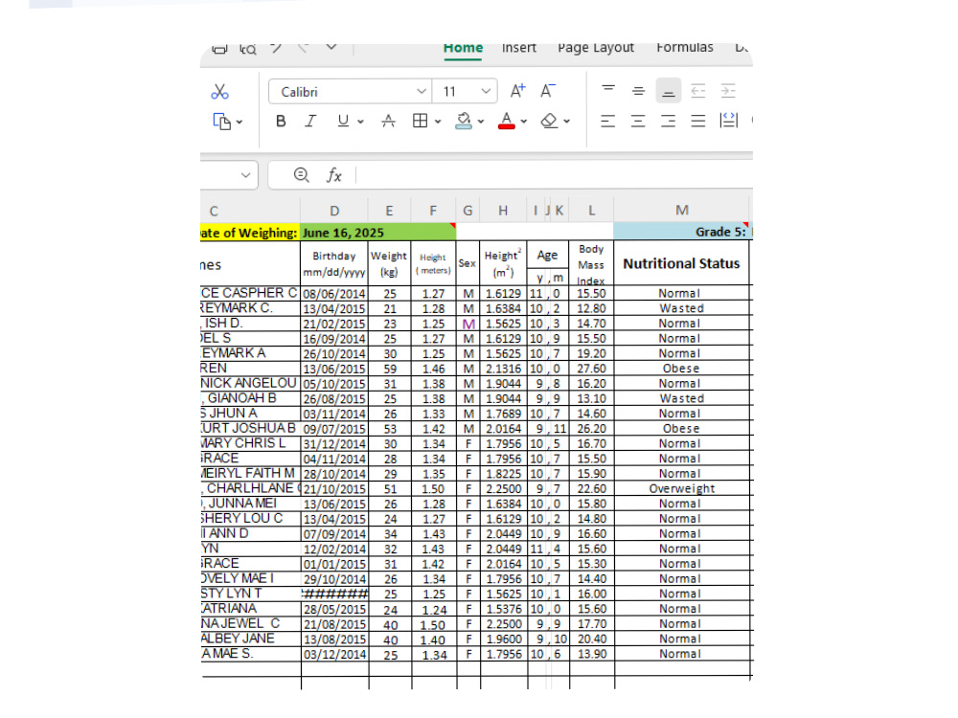
Task: Expand the Name Box dropdown
Action: pos(245,175)
